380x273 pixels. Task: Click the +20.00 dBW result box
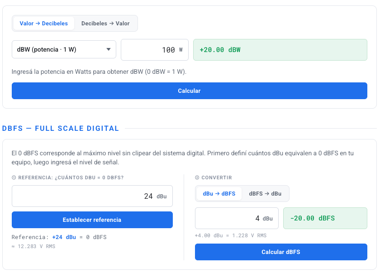click(280, 50)
